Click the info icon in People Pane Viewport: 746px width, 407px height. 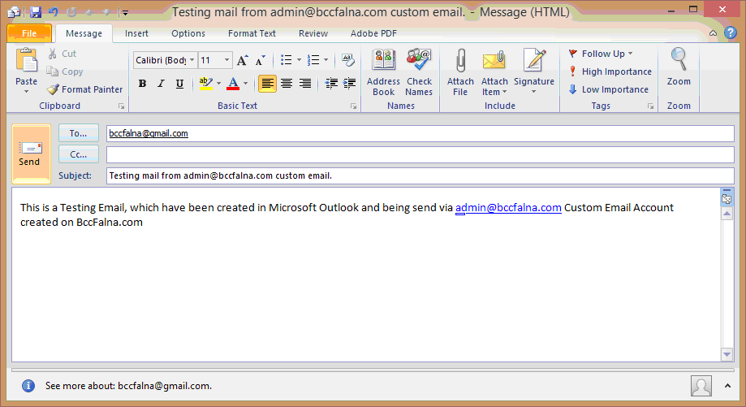point(28,386)
